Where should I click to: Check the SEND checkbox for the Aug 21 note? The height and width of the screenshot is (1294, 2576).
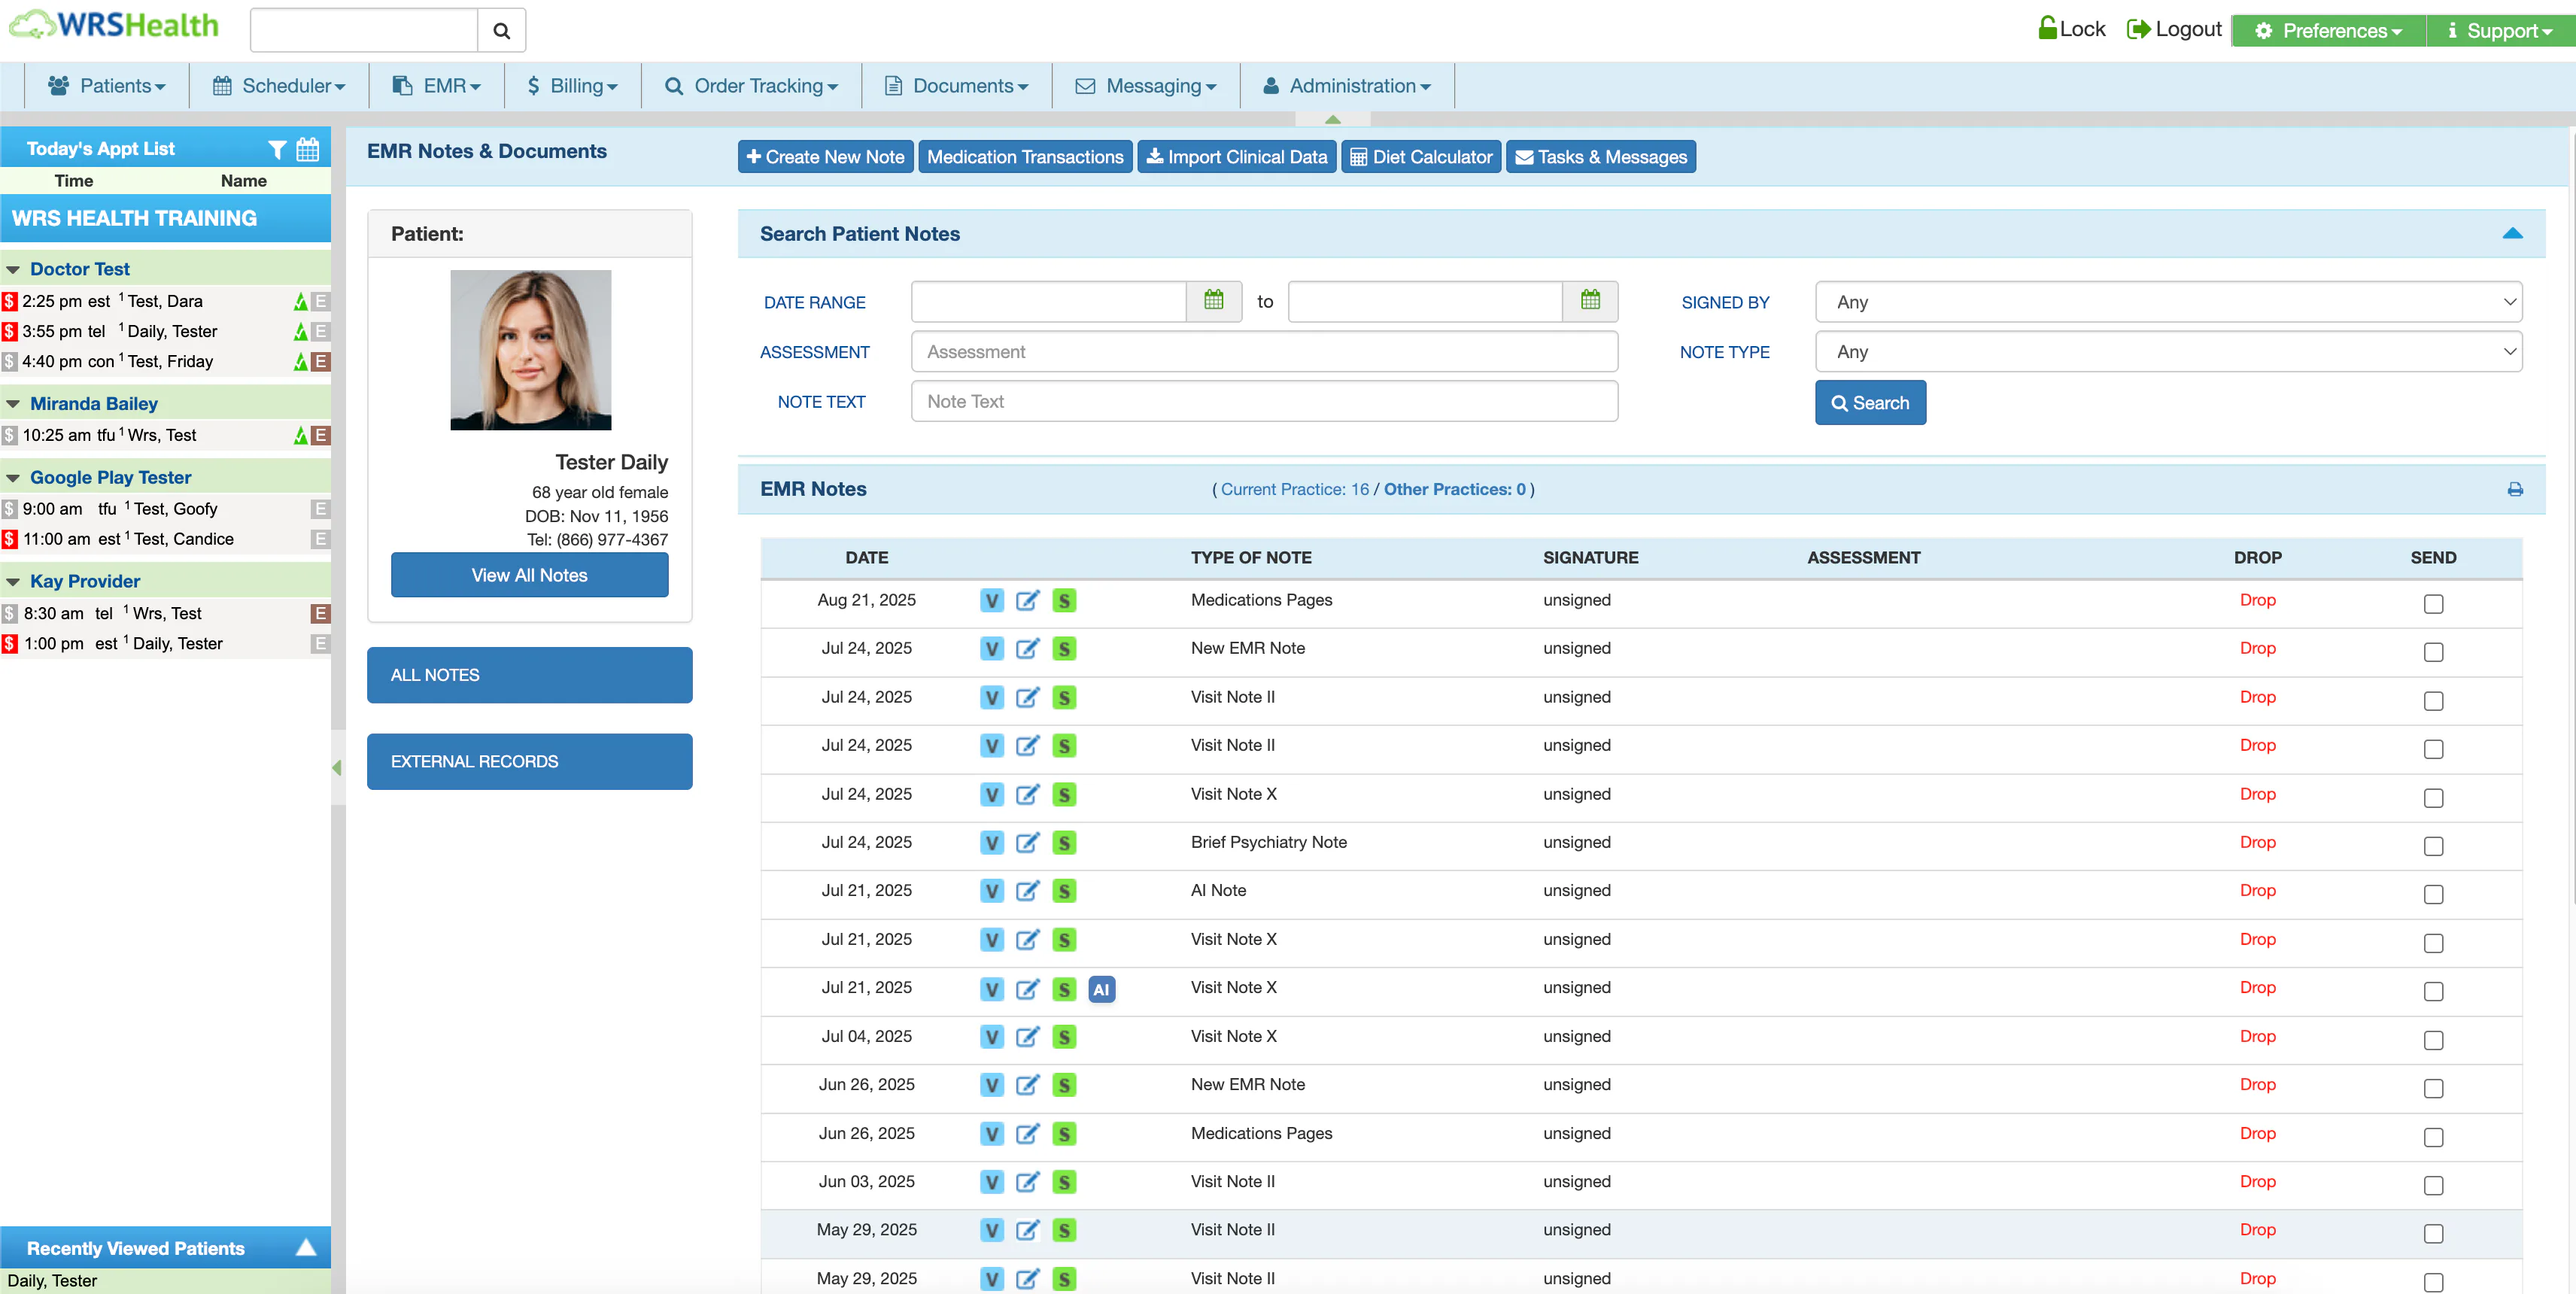pyautogui.click(x=2433, y=604)
